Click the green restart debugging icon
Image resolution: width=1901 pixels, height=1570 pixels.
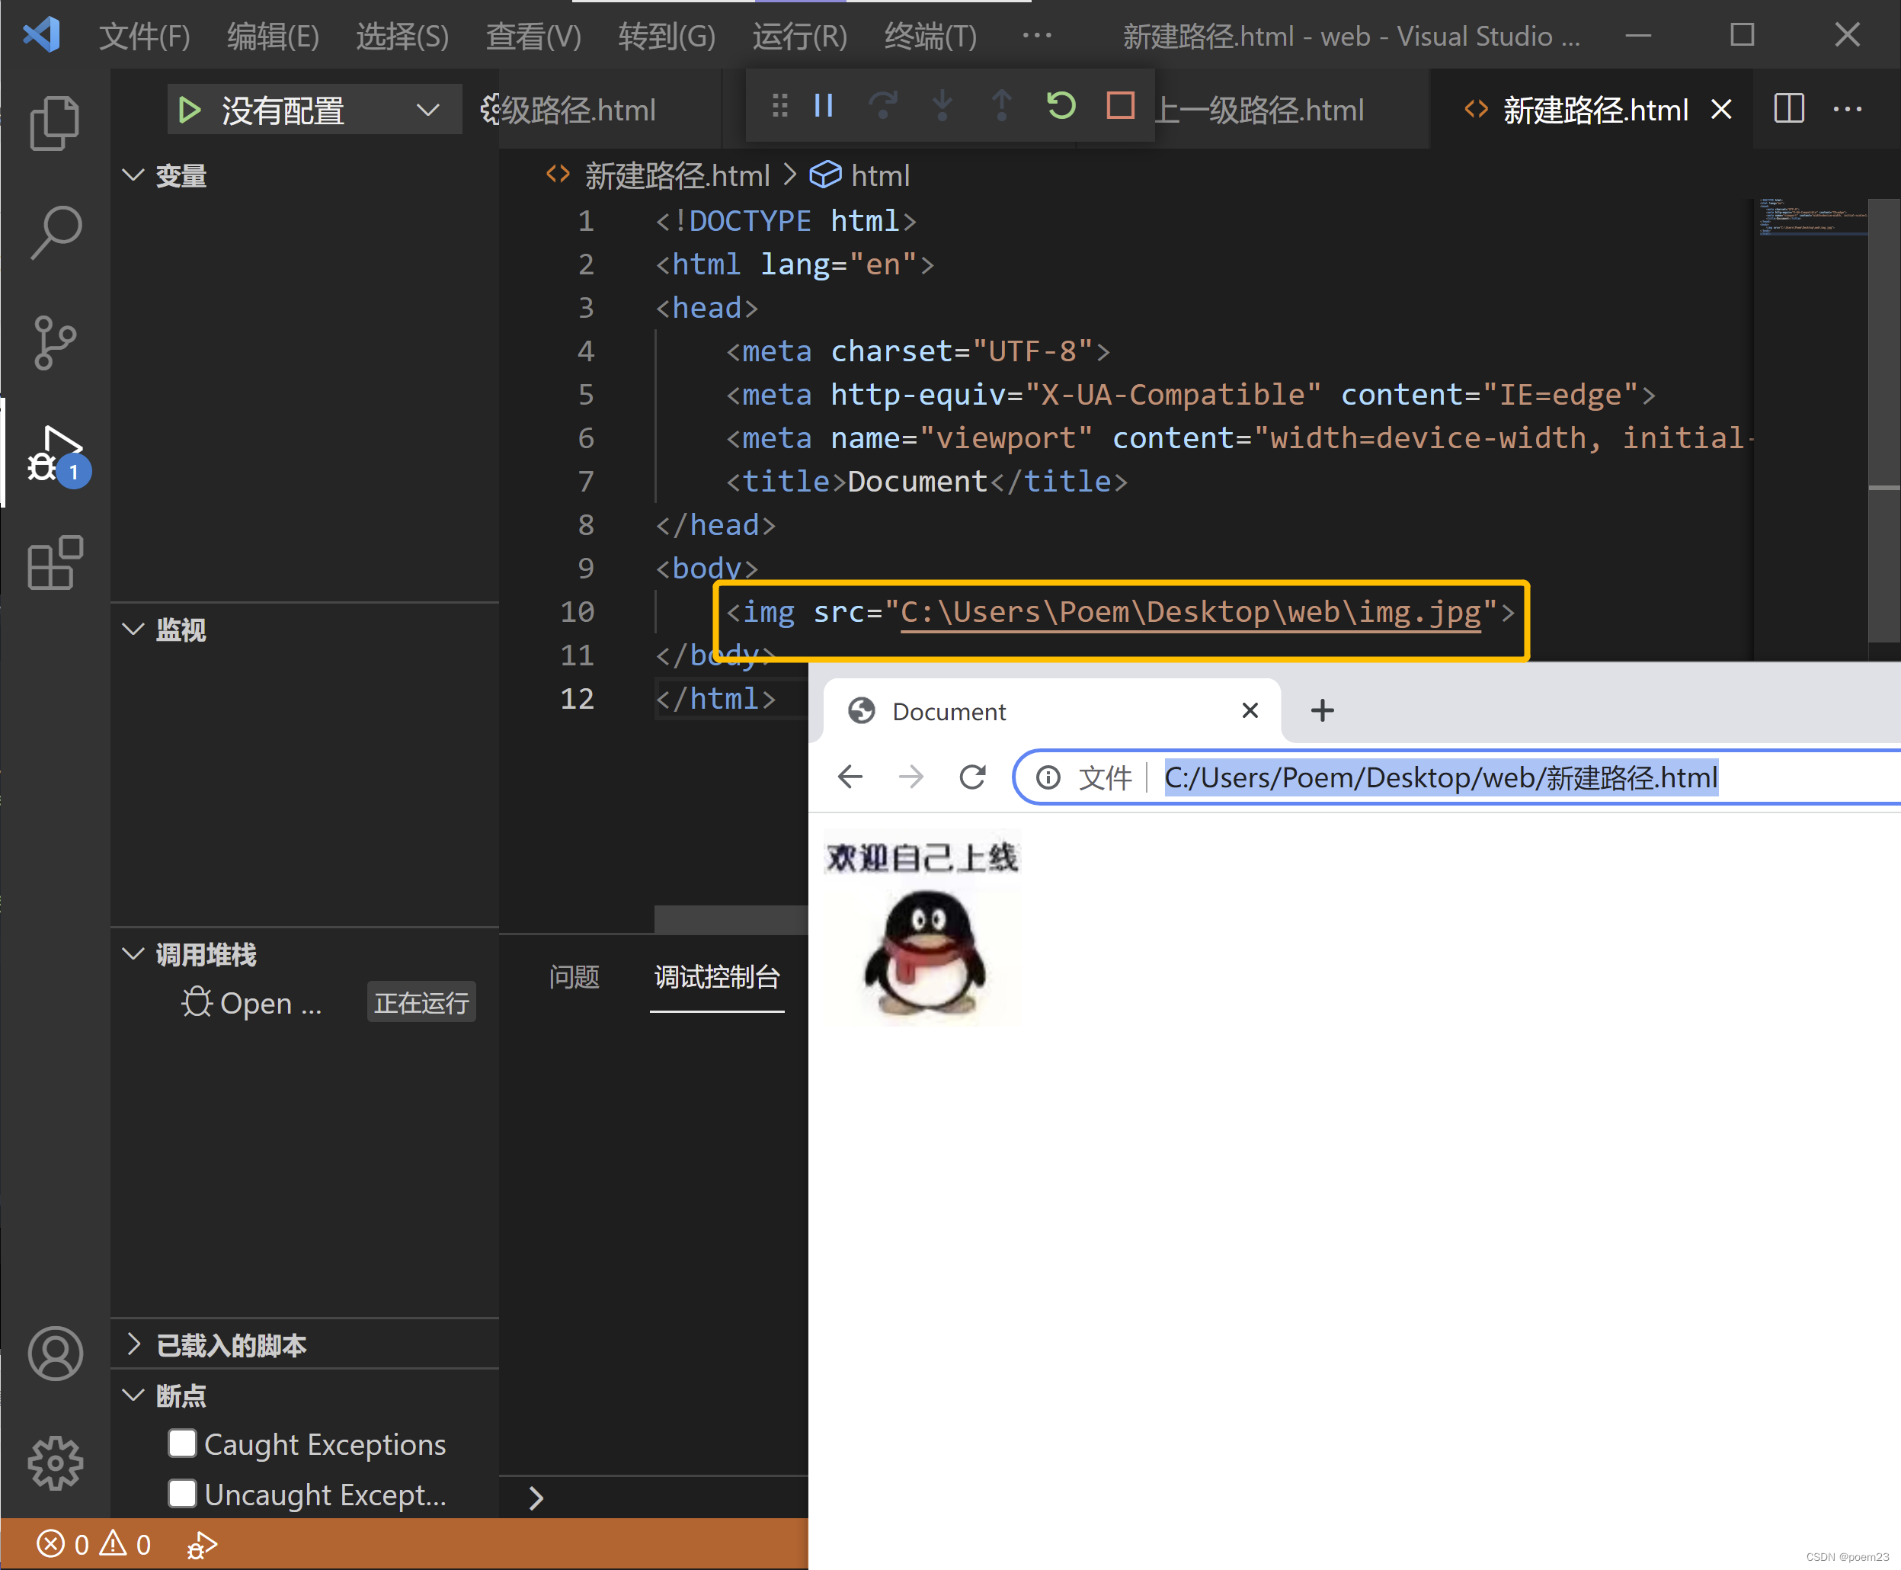coord(1061,107)
